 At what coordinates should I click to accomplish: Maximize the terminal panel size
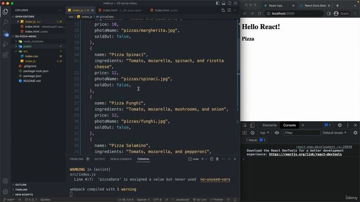[x=229, y=159]
